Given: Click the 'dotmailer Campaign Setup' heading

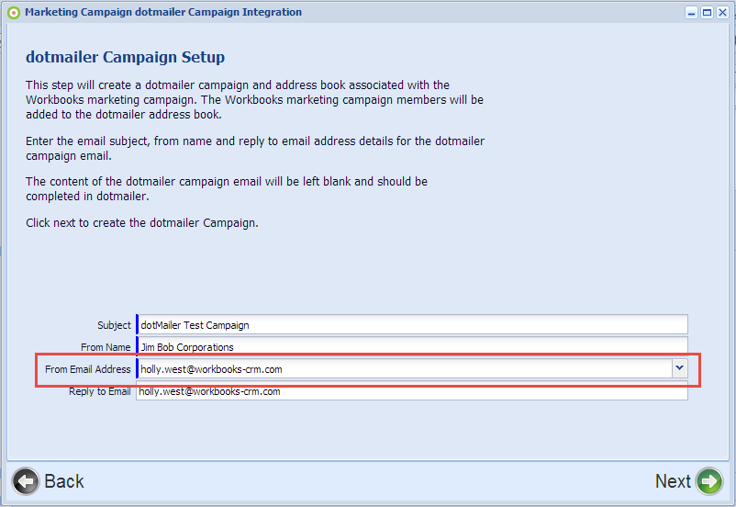Looking at the screenshot, I should pos(126,57).
